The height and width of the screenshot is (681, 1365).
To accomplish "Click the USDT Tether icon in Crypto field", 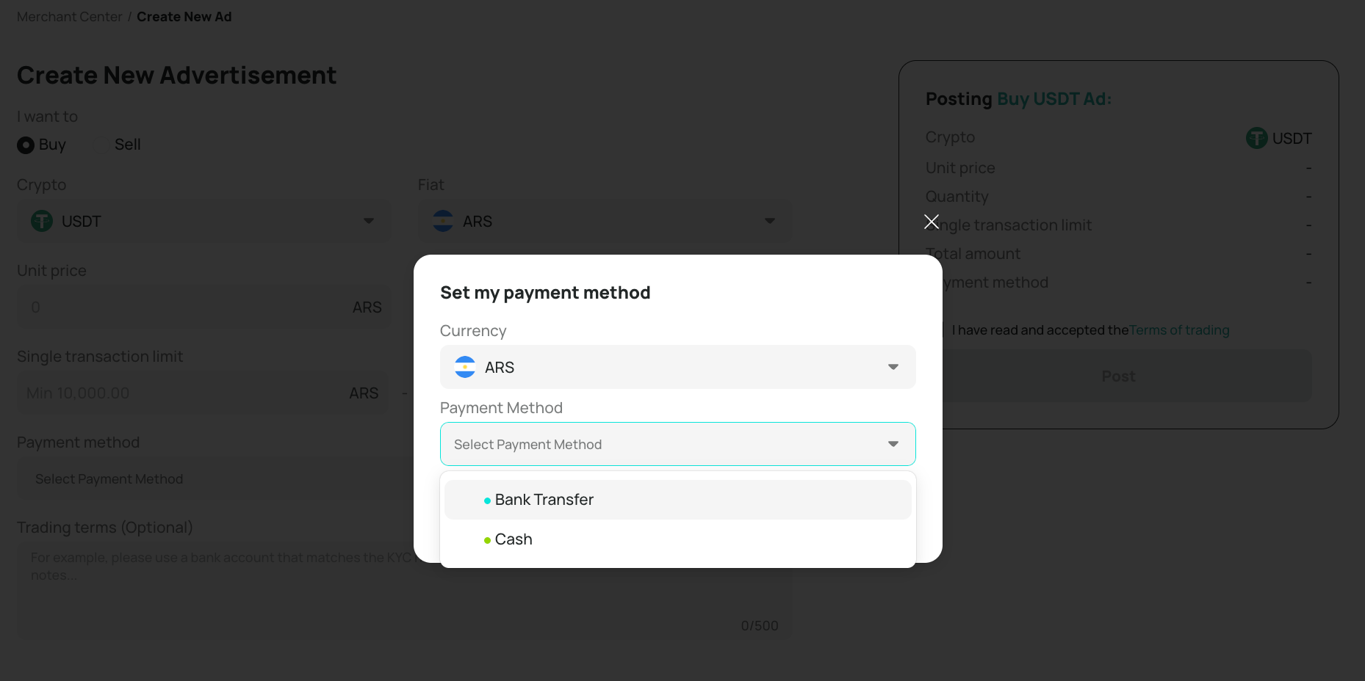I will coord(42,221).
